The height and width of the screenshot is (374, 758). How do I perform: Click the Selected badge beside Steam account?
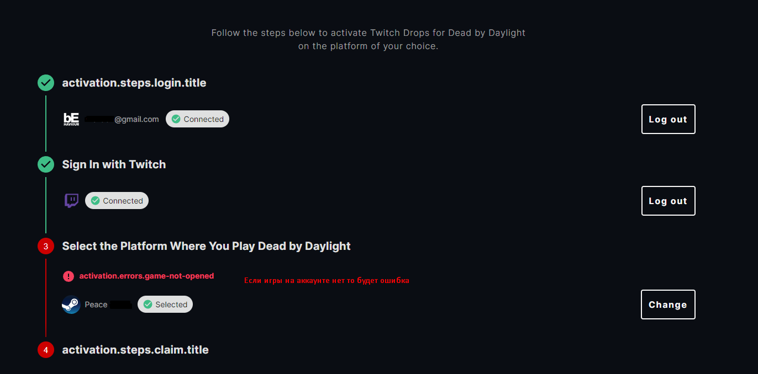(165, 304)
